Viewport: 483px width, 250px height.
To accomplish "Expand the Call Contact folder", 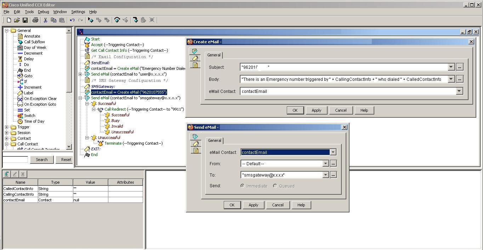I will point(6,144).
